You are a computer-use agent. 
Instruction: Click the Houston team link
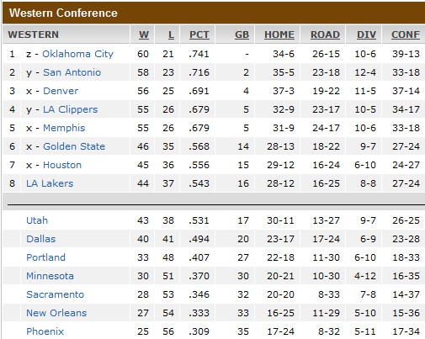62,165
